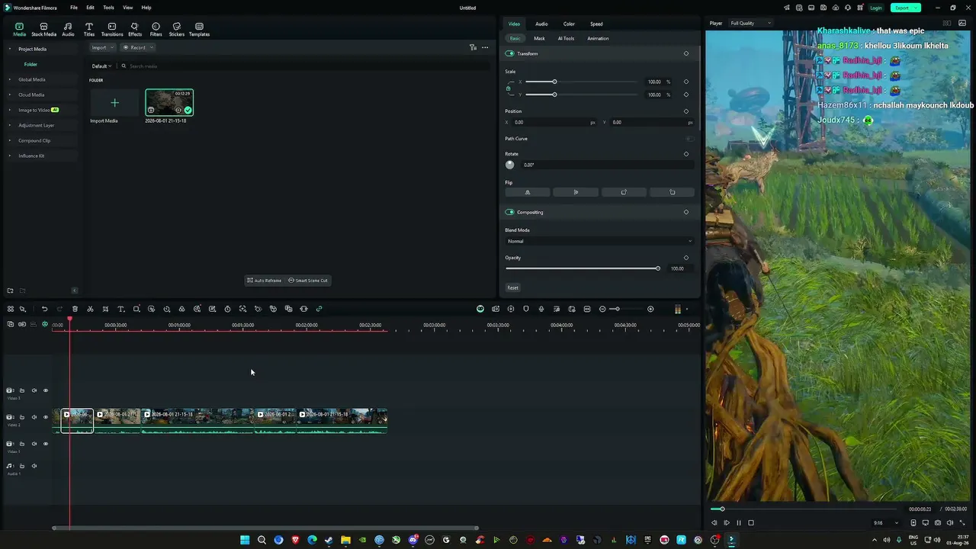Hide the Video 2 track
Viewport: 976px width, 549px height.
(x=45, y=417)
